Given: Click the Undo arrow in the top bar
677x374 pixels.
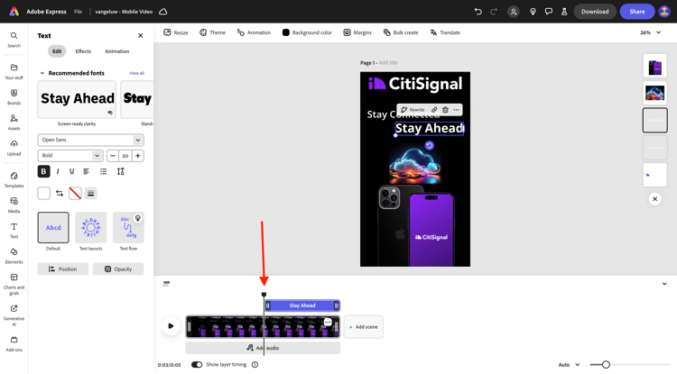Looking at the screenshot, I should click(x=478, y=12).
